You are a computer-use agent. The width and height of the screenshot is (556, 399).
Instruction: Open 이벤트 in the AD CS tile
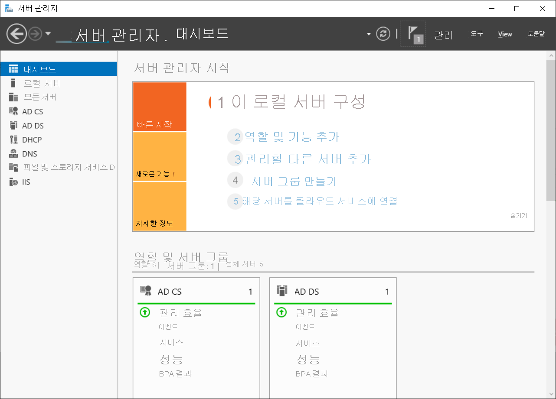click(168, 327)
